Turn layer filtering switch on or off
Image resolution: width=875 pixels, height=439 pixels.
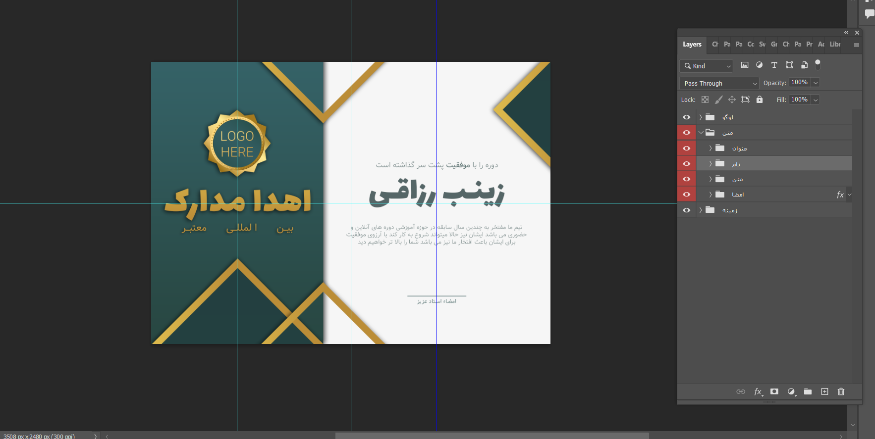click(x=818, y=64)
